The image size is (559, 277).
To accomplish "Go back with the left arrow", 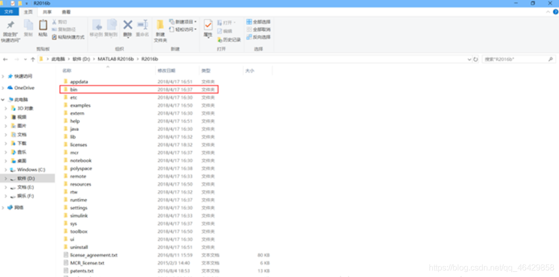I will pos(5,60).
